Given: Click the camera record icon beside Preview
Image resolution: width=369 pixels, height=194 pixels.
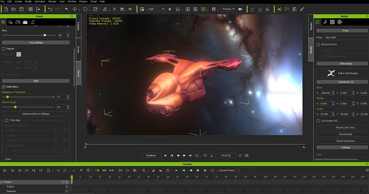Looking at the screenshot, I should pyautogui.click(x=240, y=9).
